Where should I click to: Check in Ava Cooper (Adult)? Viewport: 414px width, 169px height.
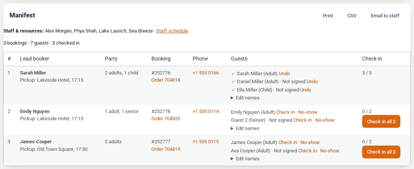[x=307, y=151]
